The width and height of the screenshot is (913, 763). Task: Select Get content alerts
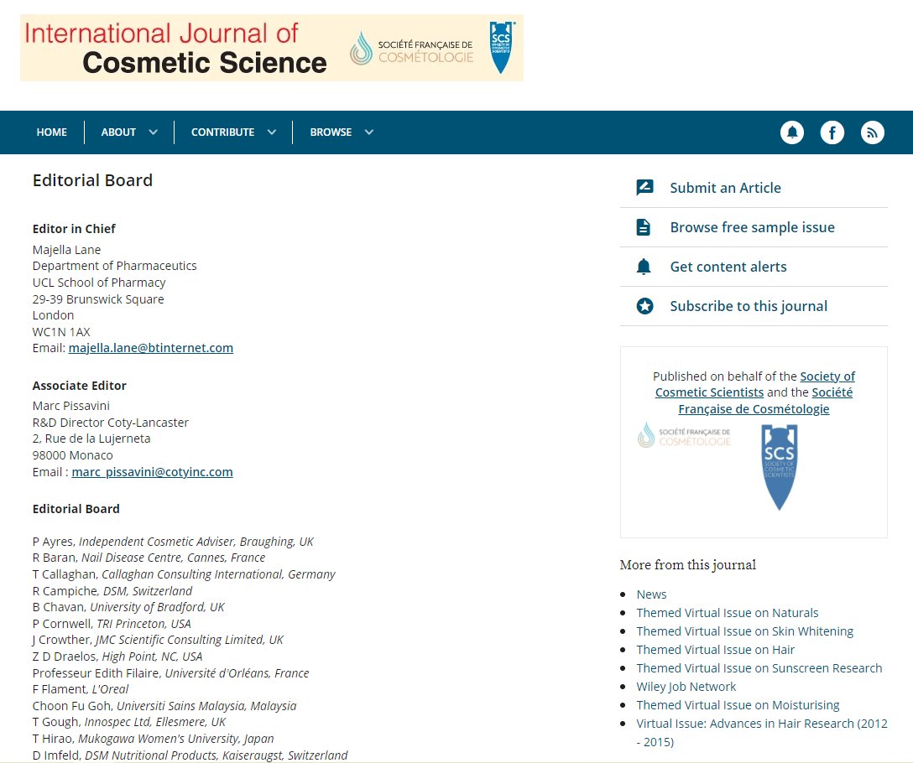coord(728,267)
